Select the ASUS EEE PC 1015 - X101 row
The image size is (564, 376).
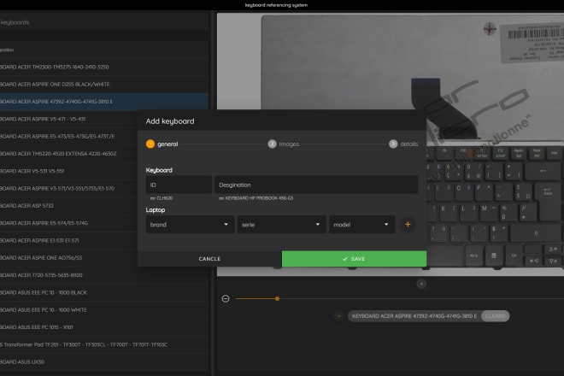click(103, 327)
